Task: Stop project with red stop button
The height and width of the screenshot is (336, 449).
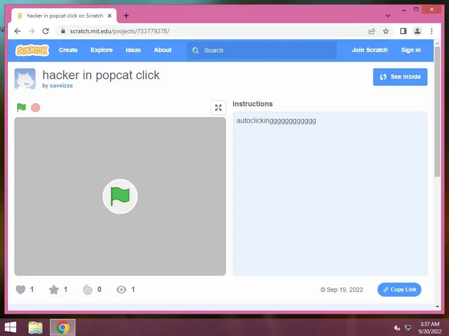Action: (36, 108)
